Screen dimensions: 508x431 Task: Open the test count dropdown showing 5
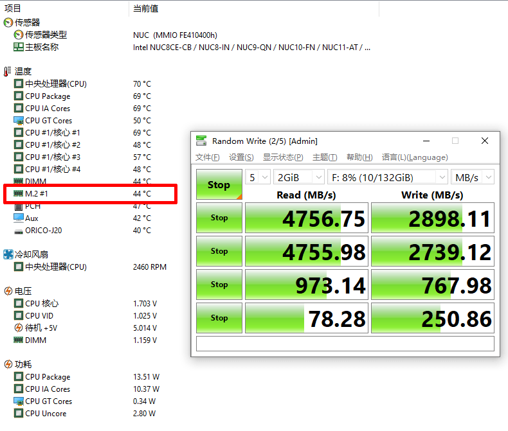(258, 177)
